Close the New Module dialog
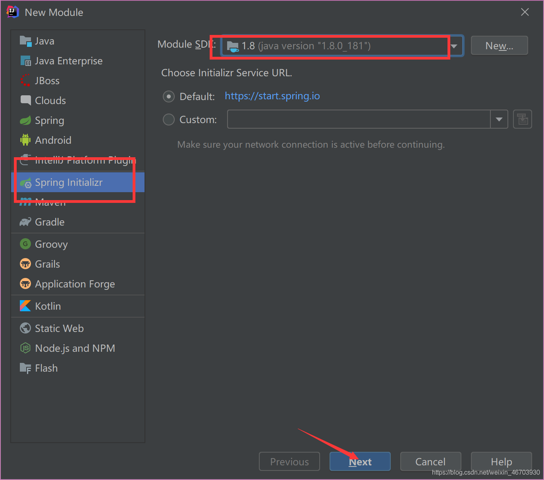544x480 pixels. (x=525, y=12)
